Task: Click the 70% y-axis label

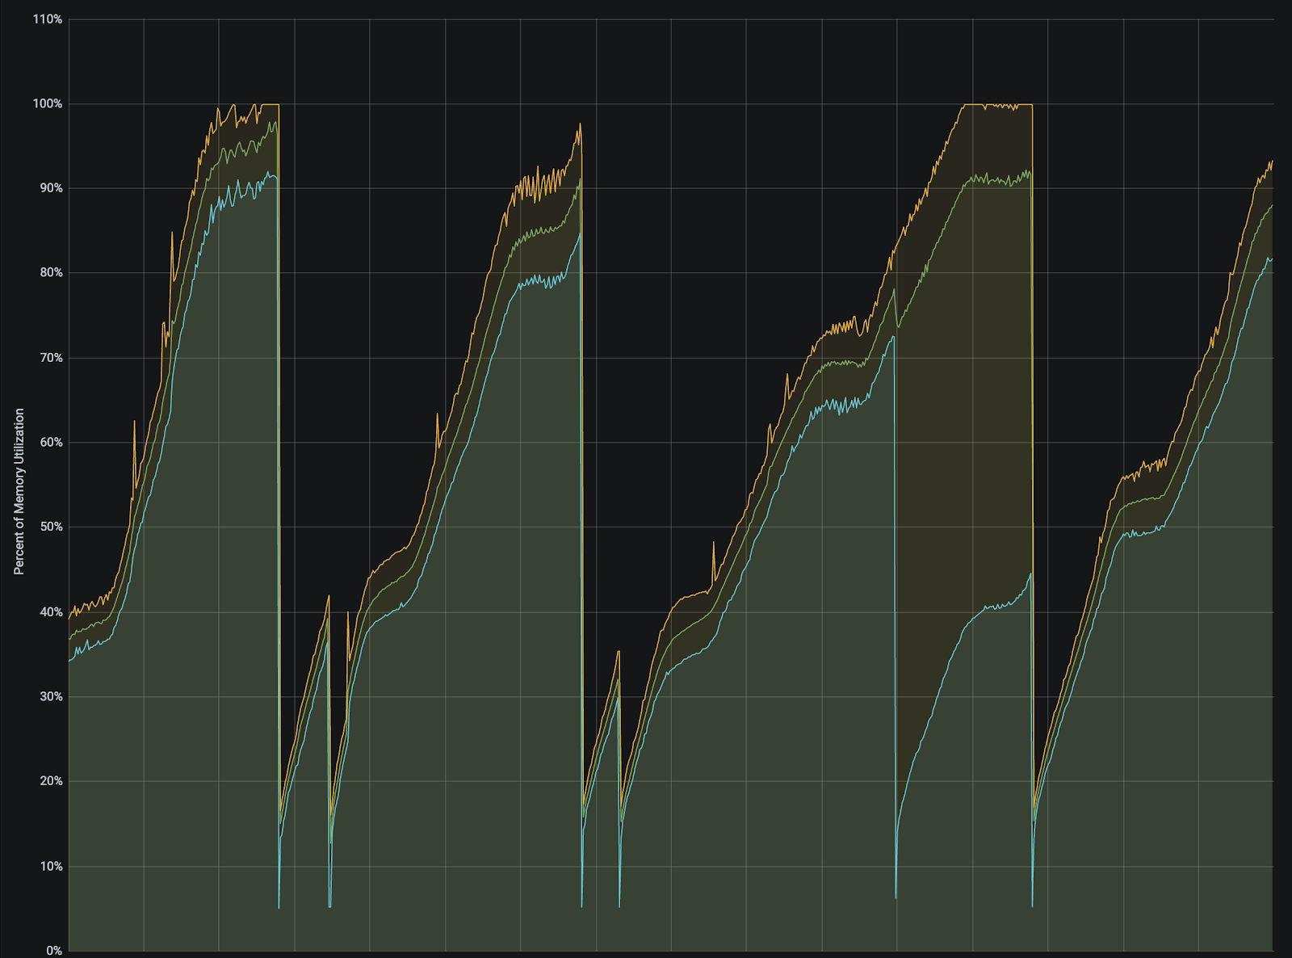Action: coord(50,358)
